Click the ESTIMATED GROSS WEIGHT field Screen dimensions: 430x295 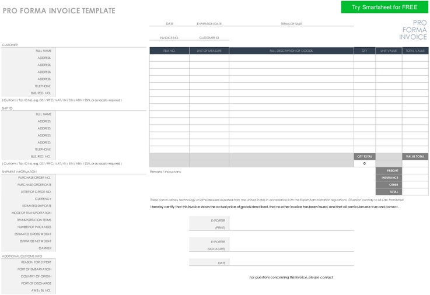point(101,234)
